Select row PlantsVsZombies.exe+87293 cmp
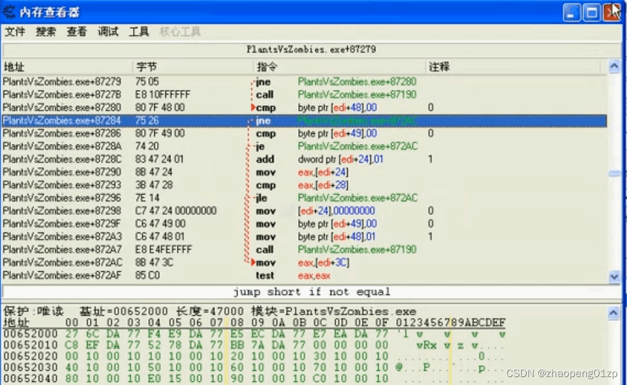This screenshot has width=627, height=385. 304,185
